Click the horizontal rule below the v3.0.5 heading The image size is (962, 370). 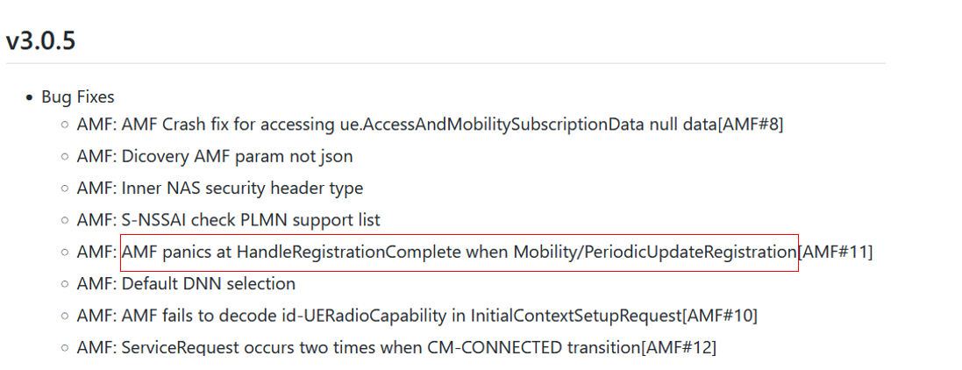pyautogui.click(x=445, y=62)
